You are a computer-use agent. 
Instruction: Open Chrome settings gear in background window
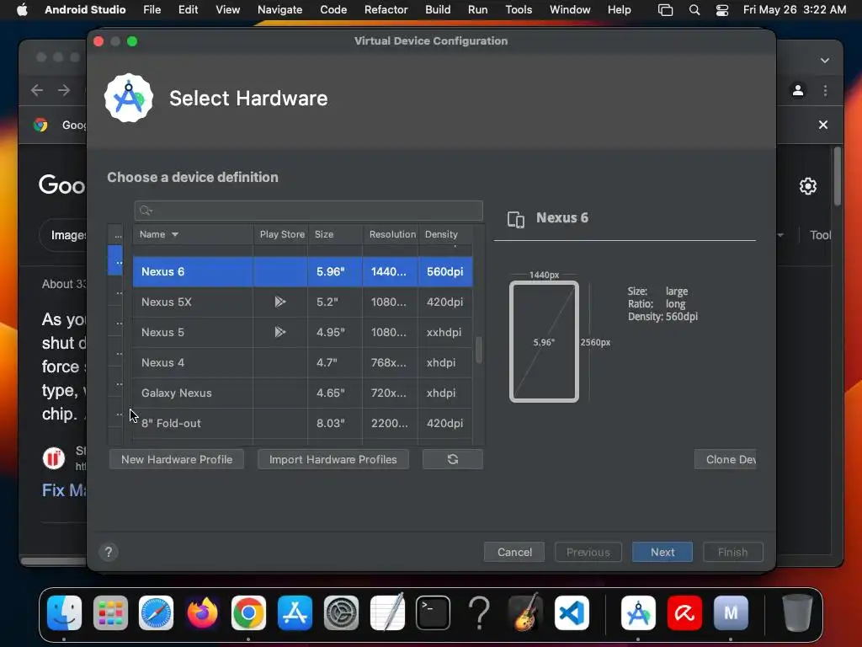pyautogui.click(x=807, y=186)
